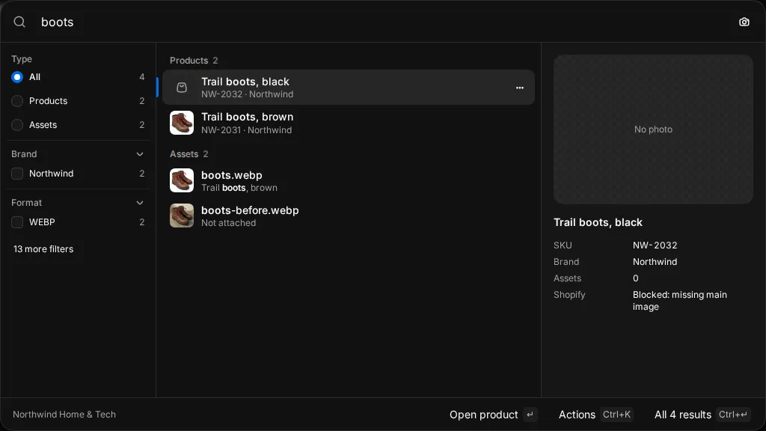Image resolution: width=766 pixels, height=431 pixels.
Task: Select the Assets type radio button
Action: click(x=17, y=125)
